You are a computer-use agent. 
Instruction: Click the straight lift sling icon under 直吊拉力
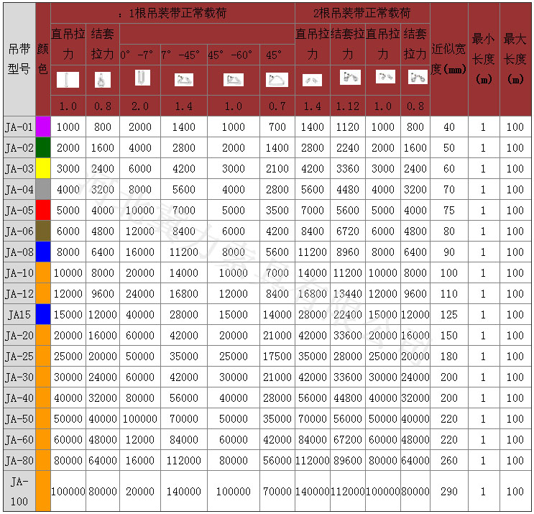[x=67, y=80]
